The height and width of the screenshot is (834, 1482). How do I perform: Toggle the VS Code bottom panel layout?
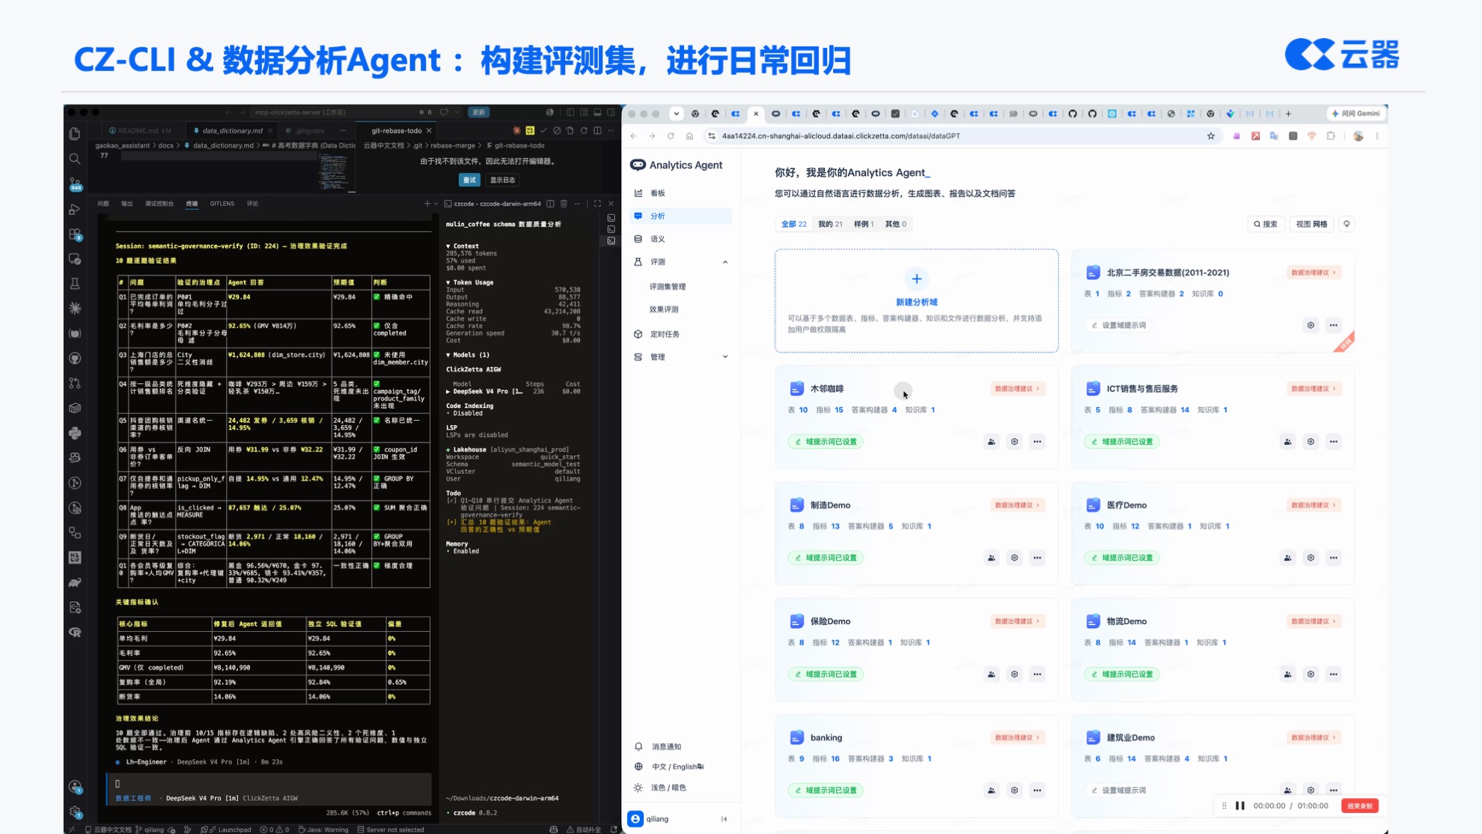tap(597, 112)
